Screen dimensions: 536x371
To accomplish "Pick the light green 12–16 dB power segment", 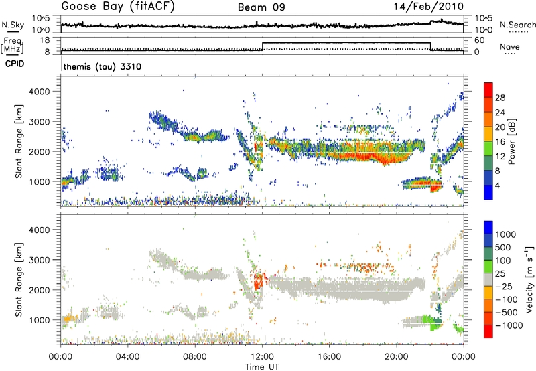I will (x=488, y=149).
